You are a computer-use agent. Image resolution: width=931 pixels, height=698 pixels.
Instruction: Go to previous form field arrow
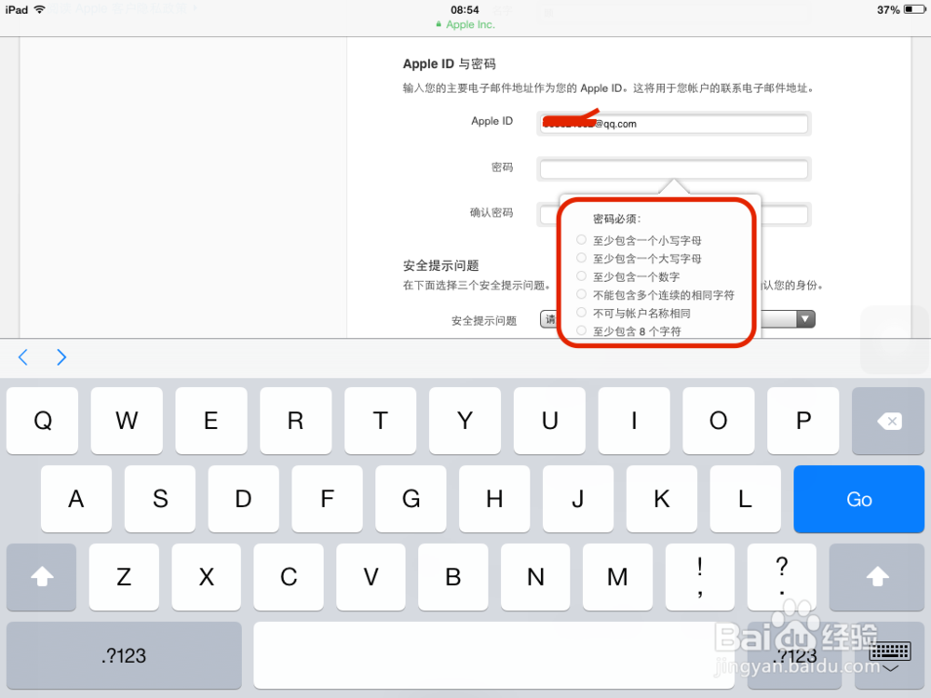point(23,357)
